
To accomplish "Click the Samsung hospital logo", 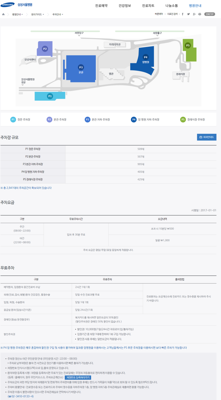I will [17, 5].
